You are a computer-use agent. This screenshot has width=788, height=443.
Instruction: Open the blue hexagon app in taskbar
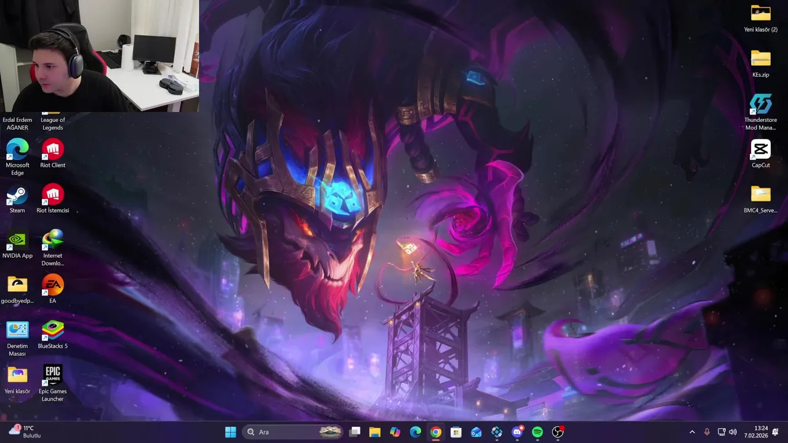click(497, 432)
